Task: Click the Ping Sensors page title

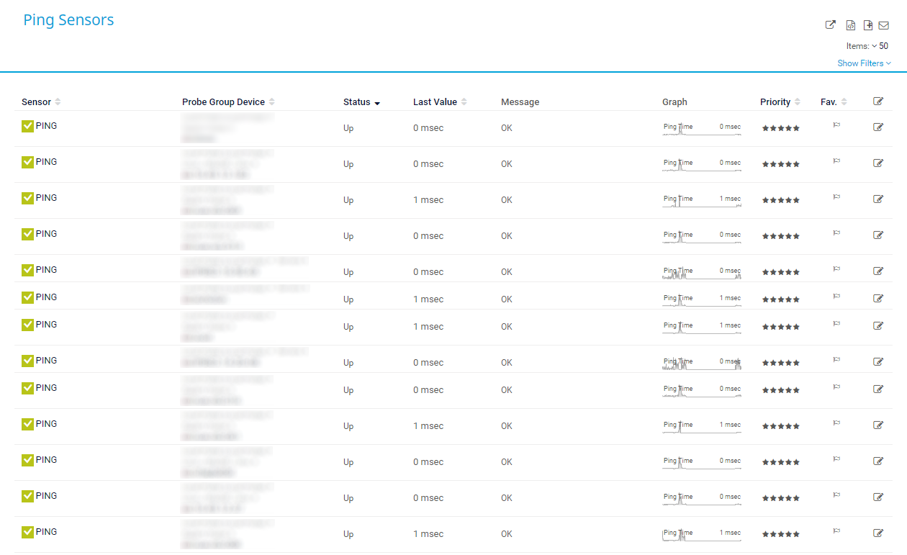Action: coord(68,20)
